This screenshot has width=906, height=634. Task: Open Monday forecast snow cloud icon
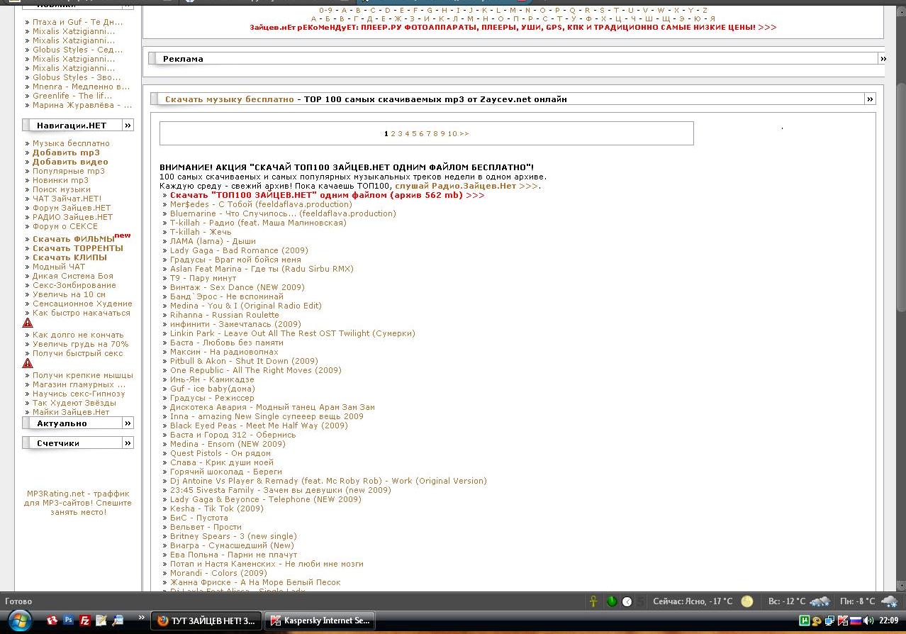[x=889, y=601]
